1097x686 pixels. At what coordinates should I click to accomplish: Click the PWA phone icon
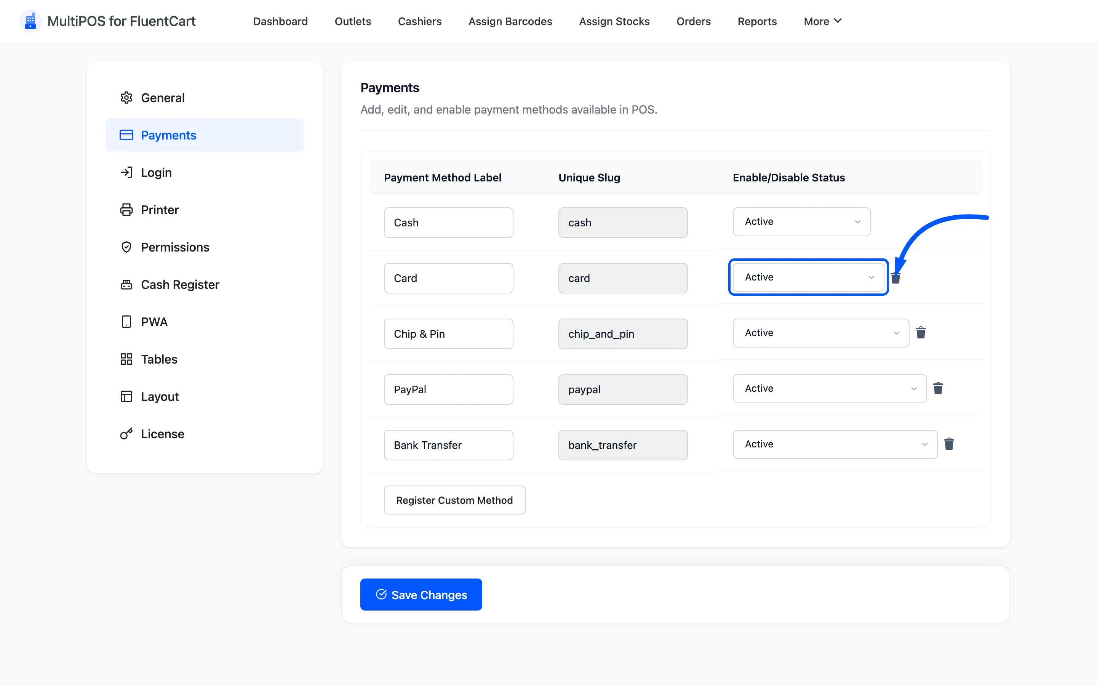pyautogui.click(x=126, y=322)
